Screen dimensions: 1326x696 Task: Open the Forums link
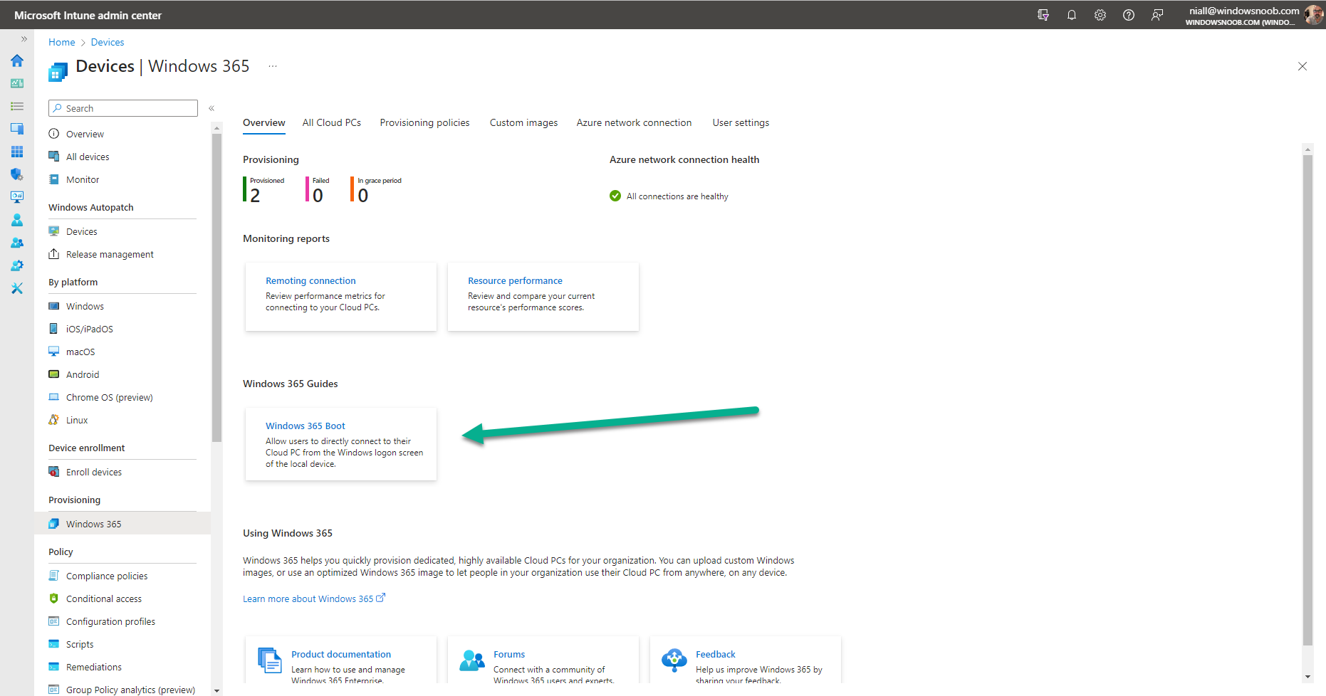pyautogui.click(x=509, y=654)
